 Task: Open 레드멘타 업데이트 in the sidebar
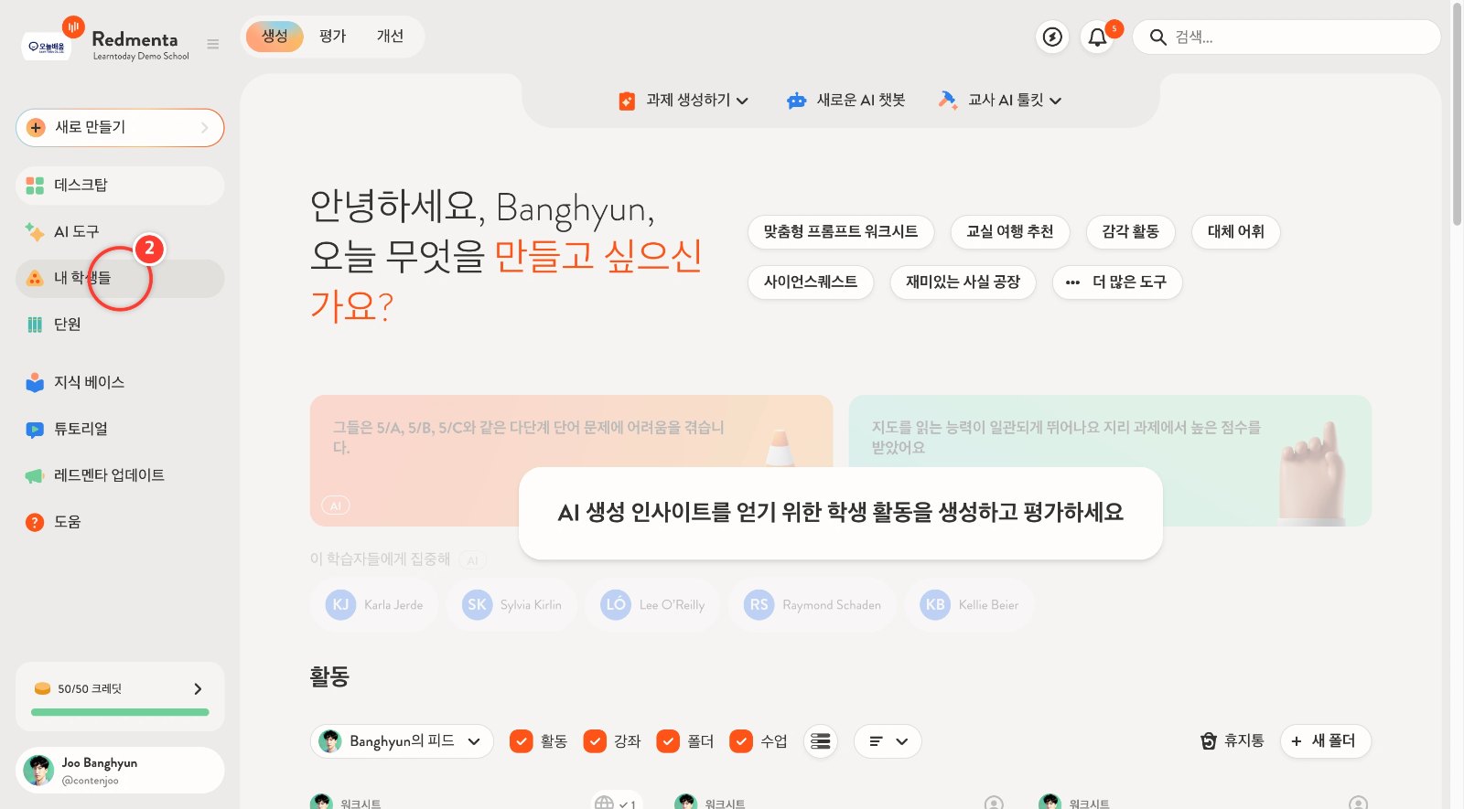click(120, 475)
